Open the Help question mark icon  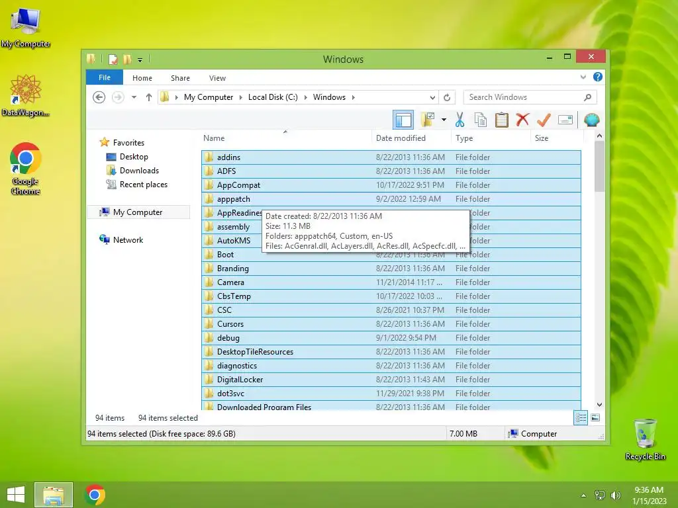(x=598, y=77)
